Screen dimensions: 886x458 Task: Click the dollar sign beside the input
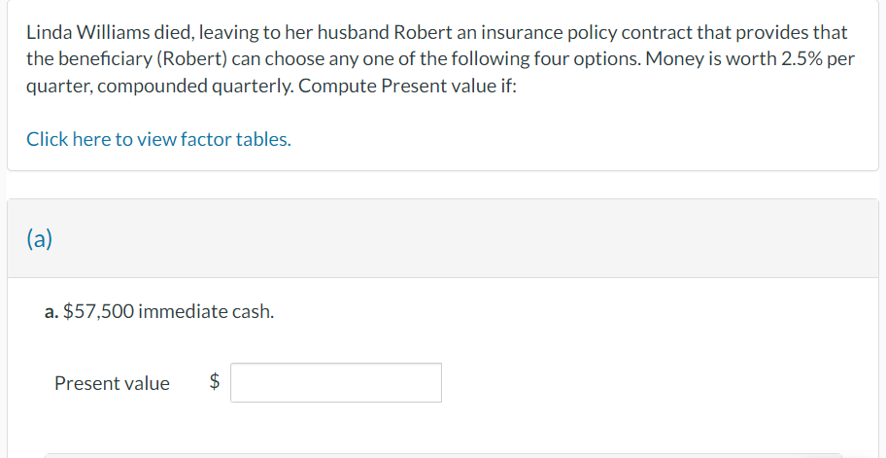pyautogui.click(x=216, y=383)
